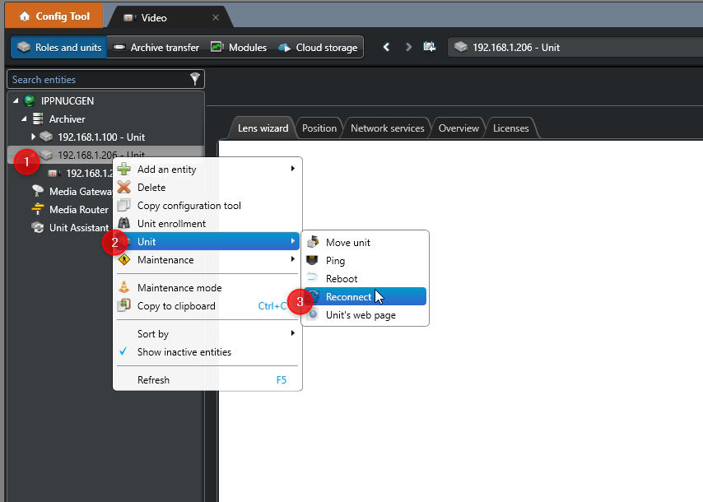Click the Maintenance mode cone icon

pos(123,288)
